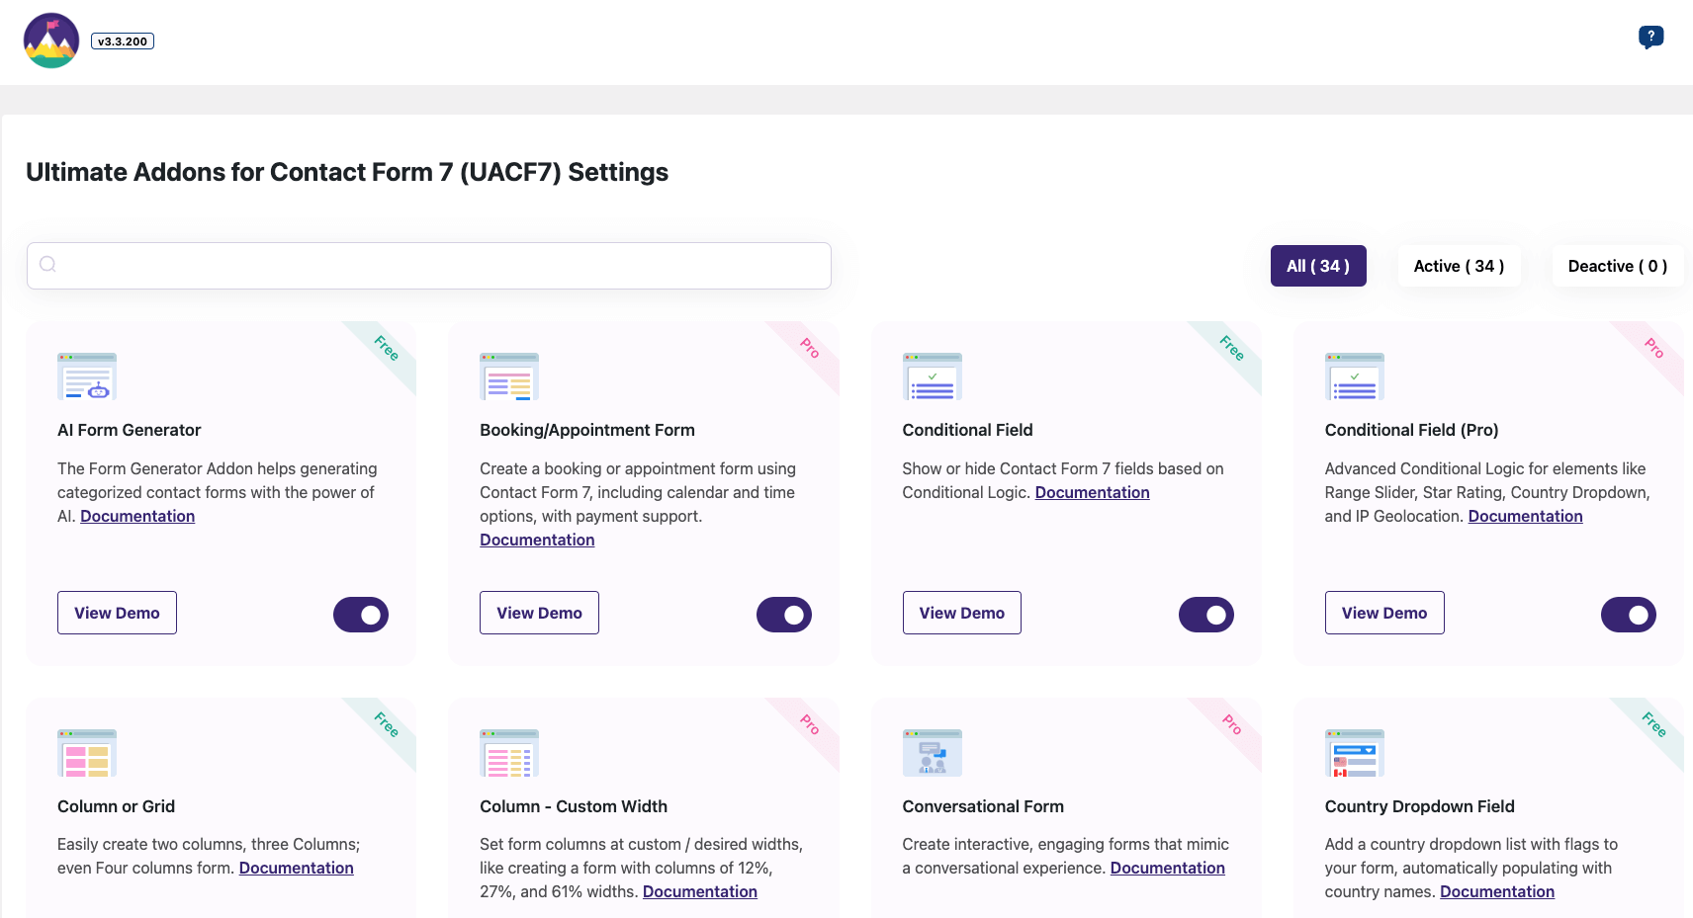Disable the AI Form Generator addon
This screenshot has height=918, width=1693.
(360, 614)
